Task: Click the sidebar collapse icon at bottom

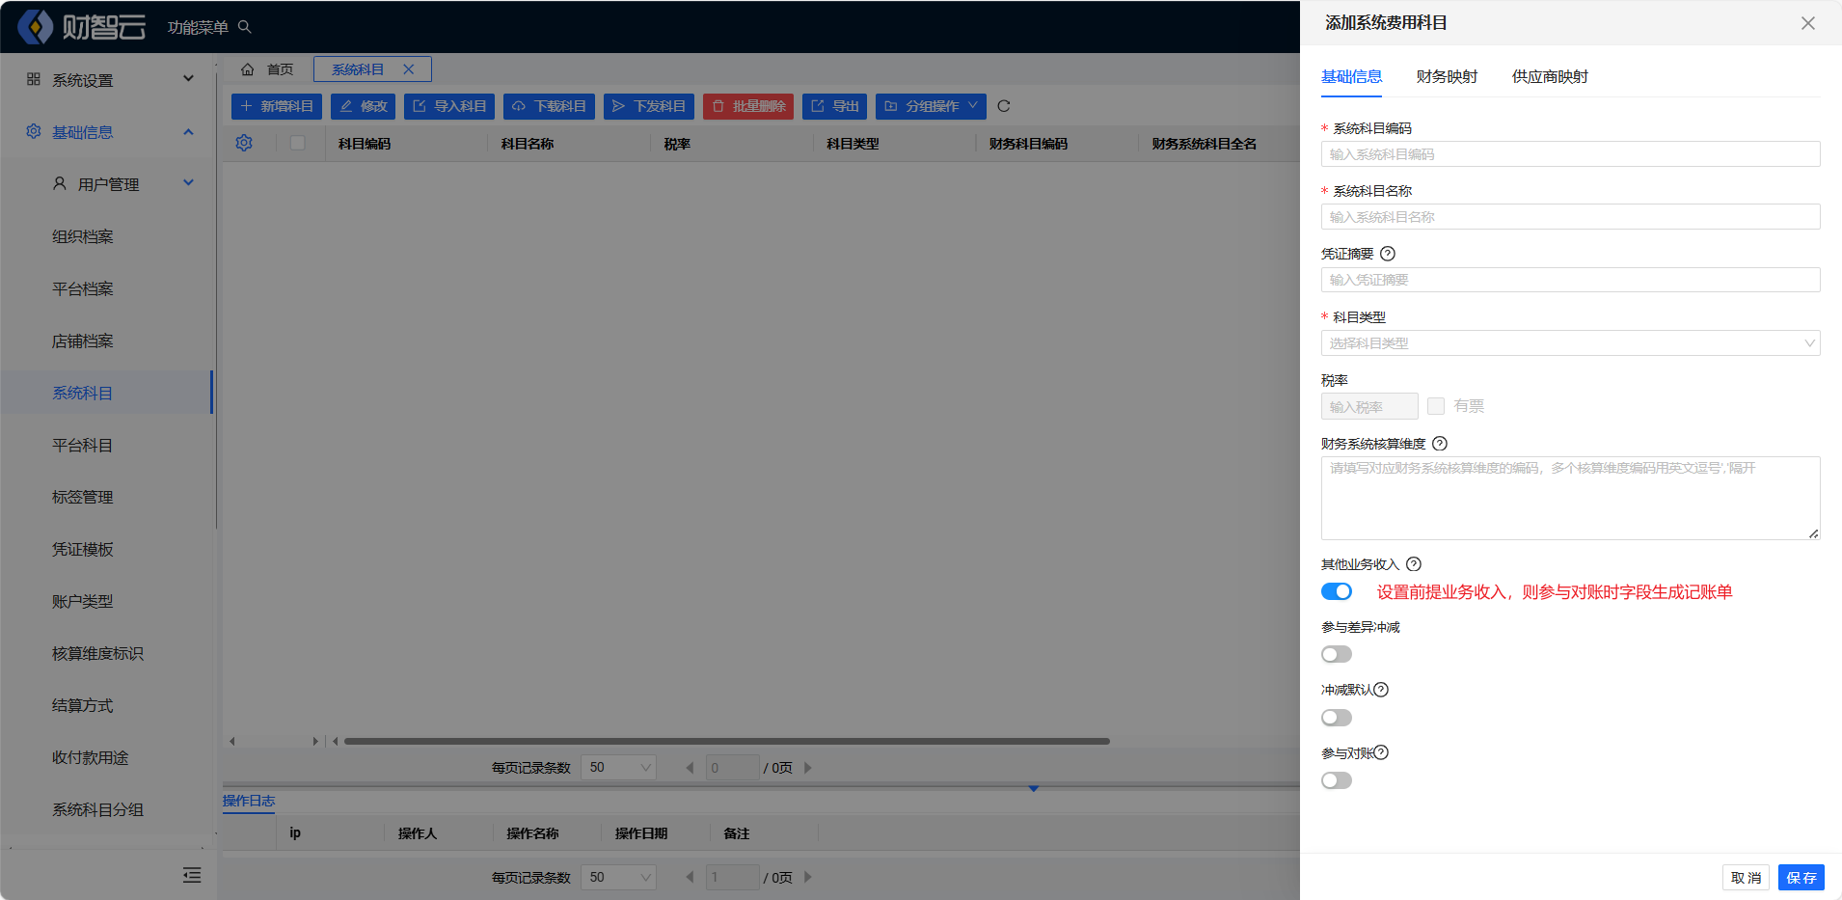Action: (192, 875)
